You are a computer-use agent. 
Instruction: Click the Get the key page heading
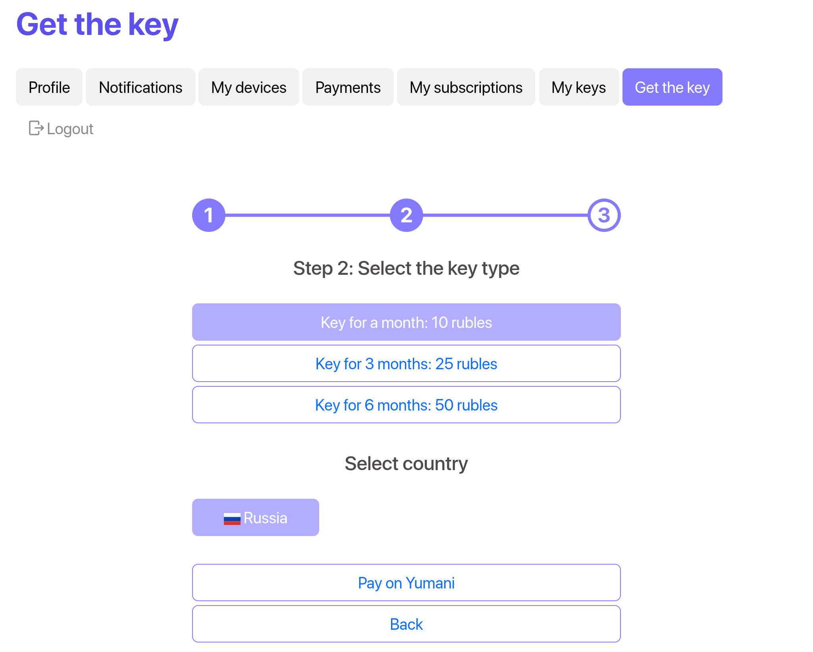[x=97, y=25]
